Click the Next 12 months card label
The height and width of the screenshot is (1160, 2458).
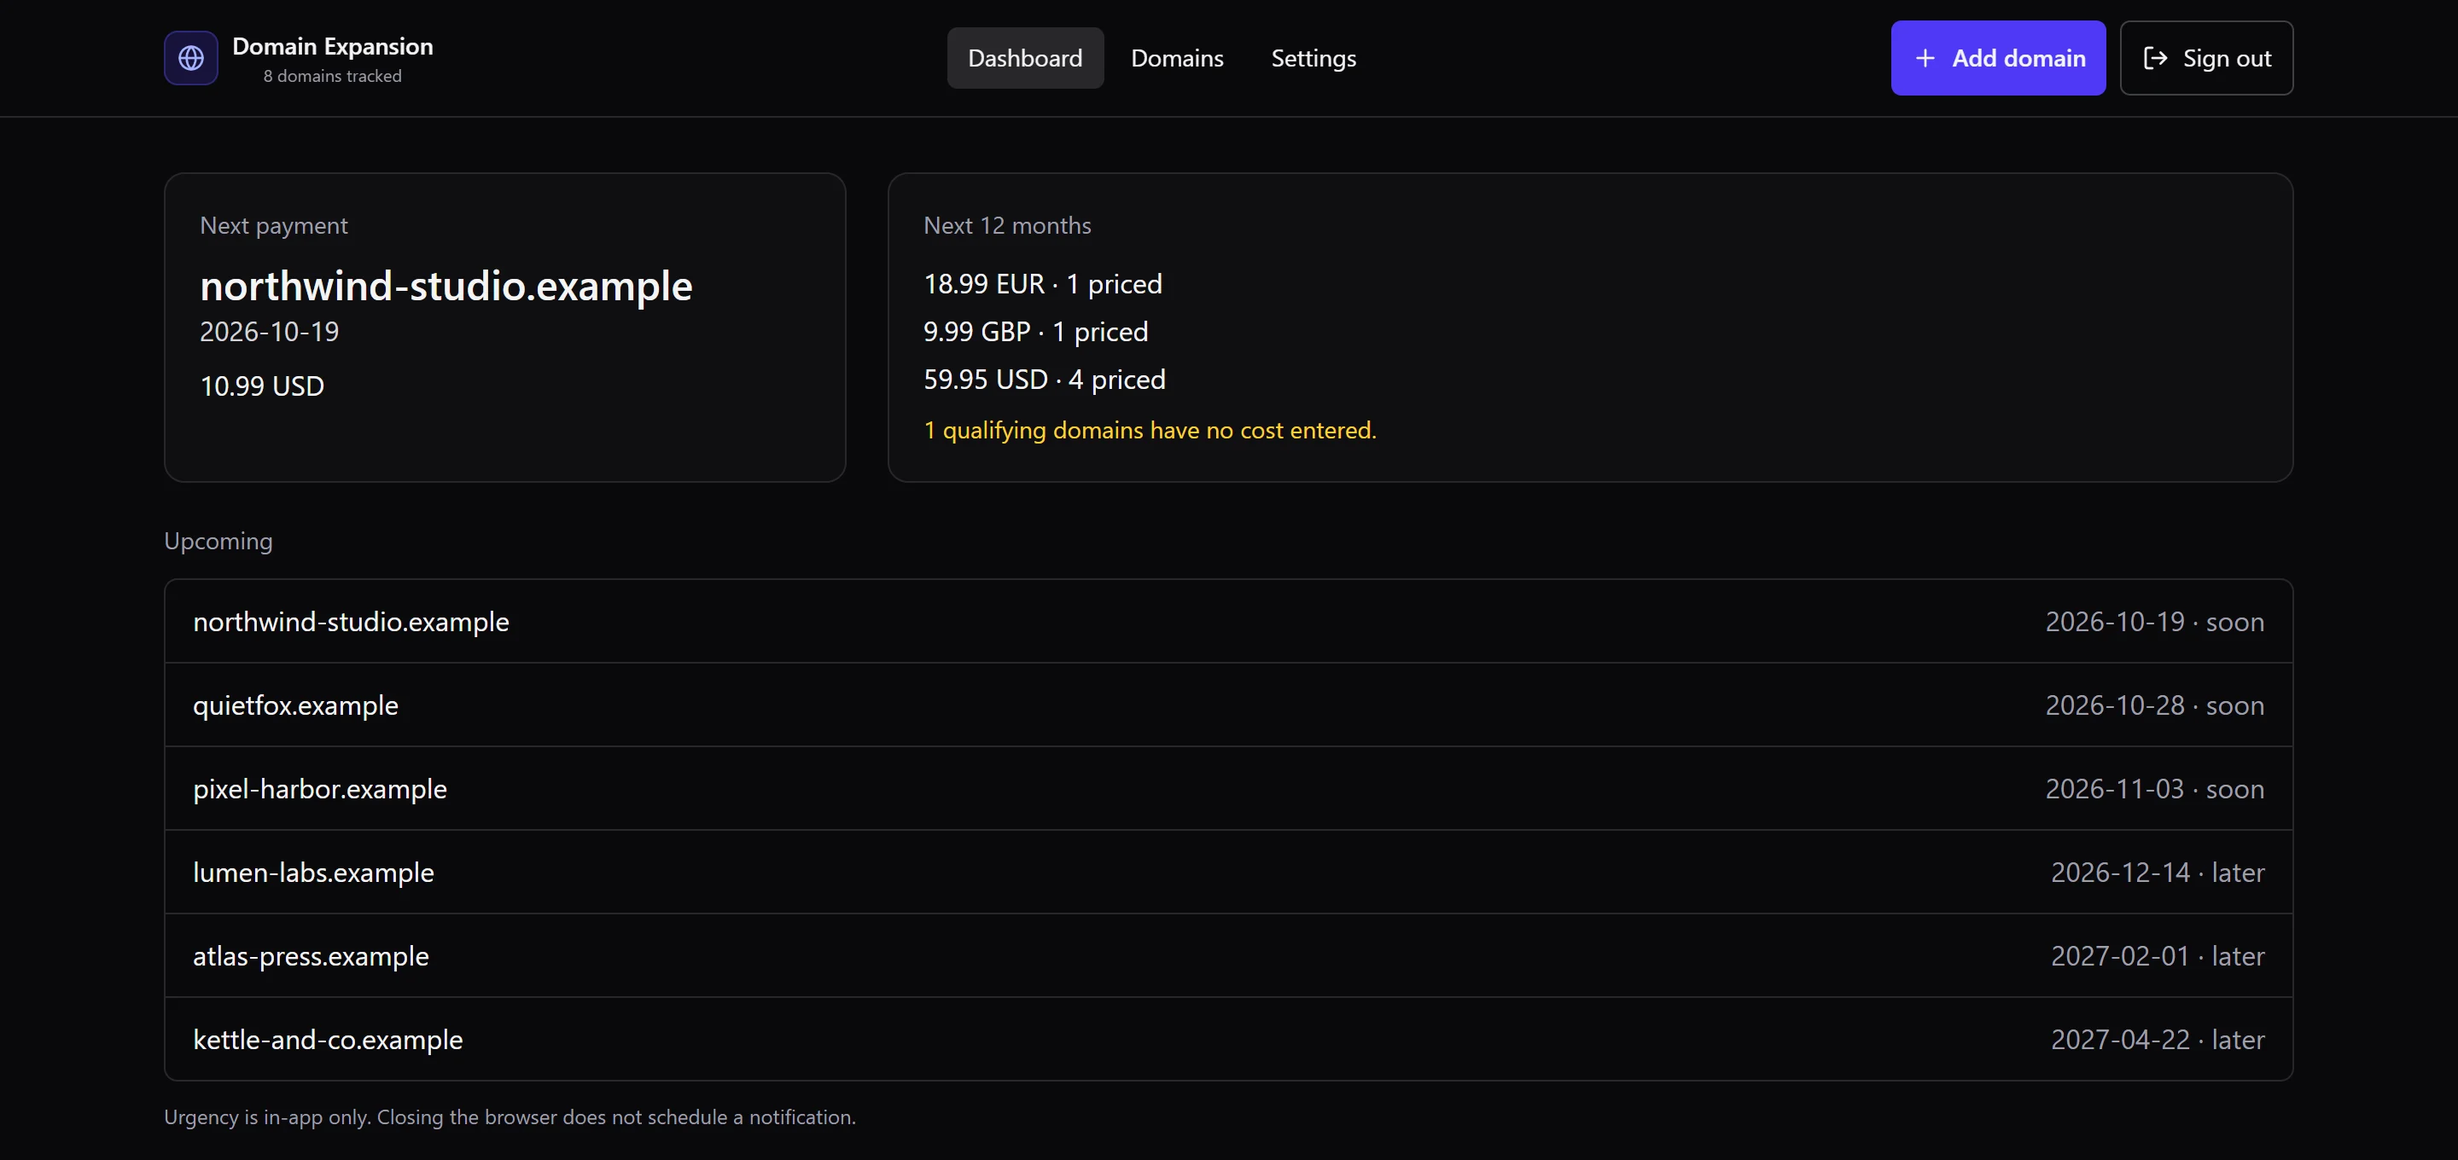1007,225
